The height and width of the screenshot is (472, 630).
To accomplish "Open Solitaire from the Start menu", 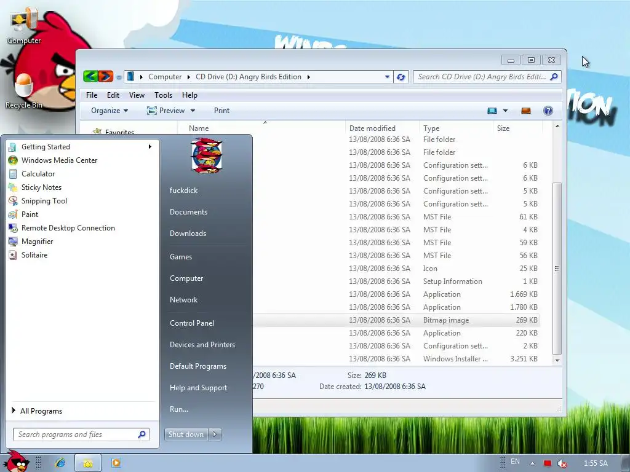I will tap(81, 255).
